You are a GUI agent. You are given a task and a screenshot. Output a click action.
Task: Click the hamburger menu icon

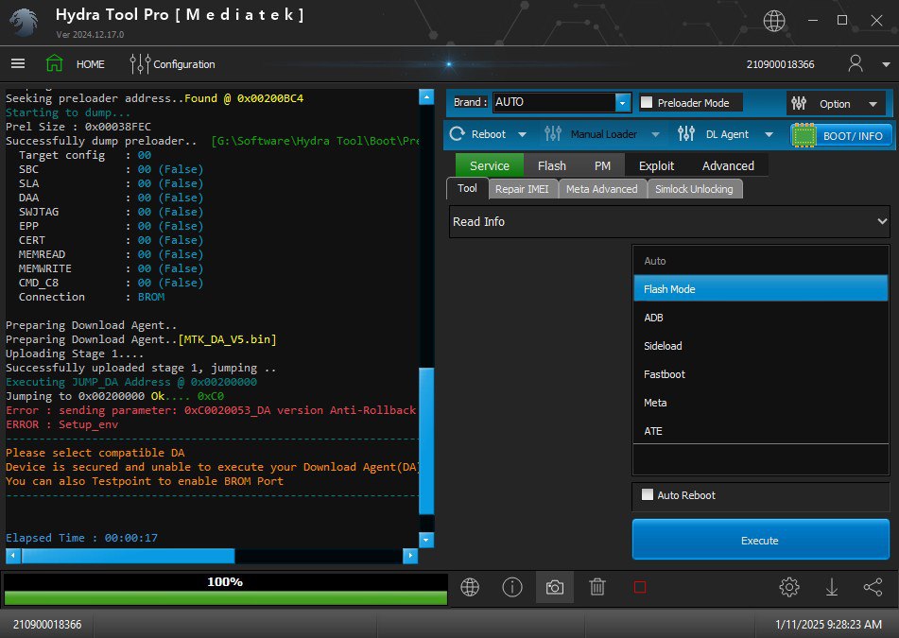coord(18,63)
